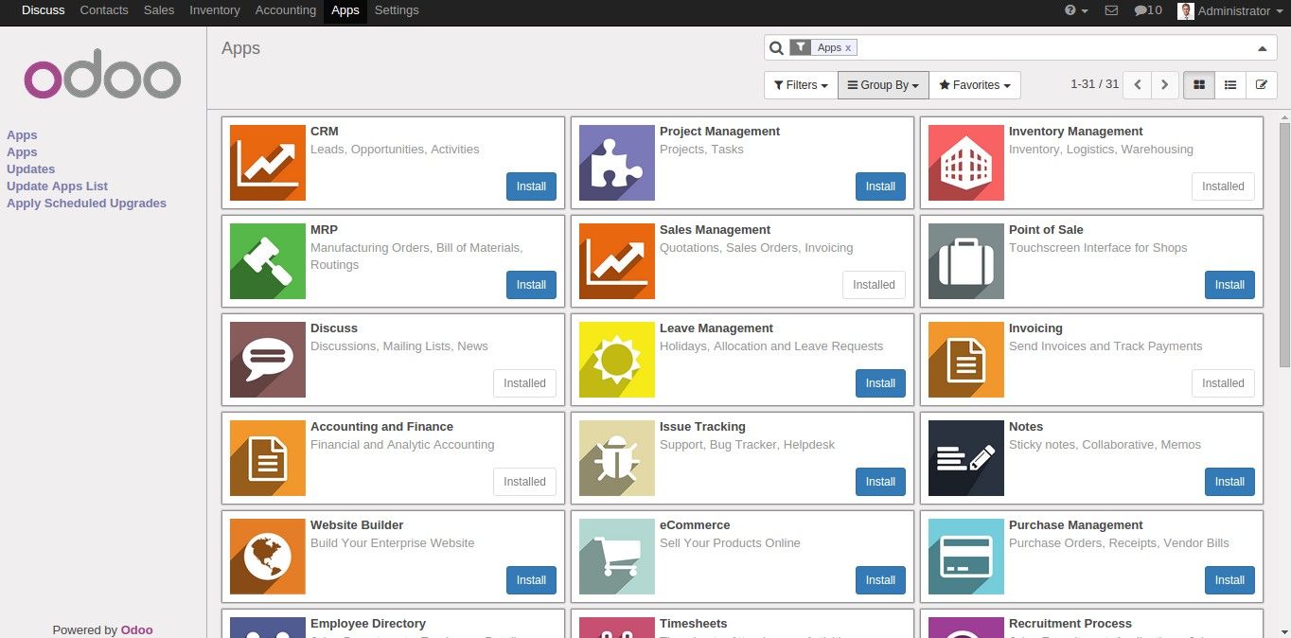Install the Issue Tracking app
This screenshot has height=638, width=1291.
pyautogui.click(x=880, y=482)
